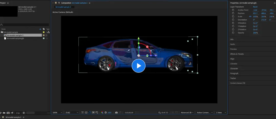Image resolution: width=276 pixels, height=119 pixels.
Task: Click the blue play button over the car
Action: (x=139, y=66)
